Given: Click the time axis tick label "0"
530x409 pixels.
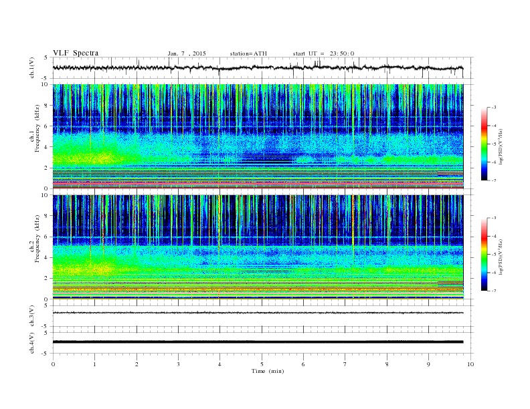Looking at the screenshot, I should (x=53, y=364).
